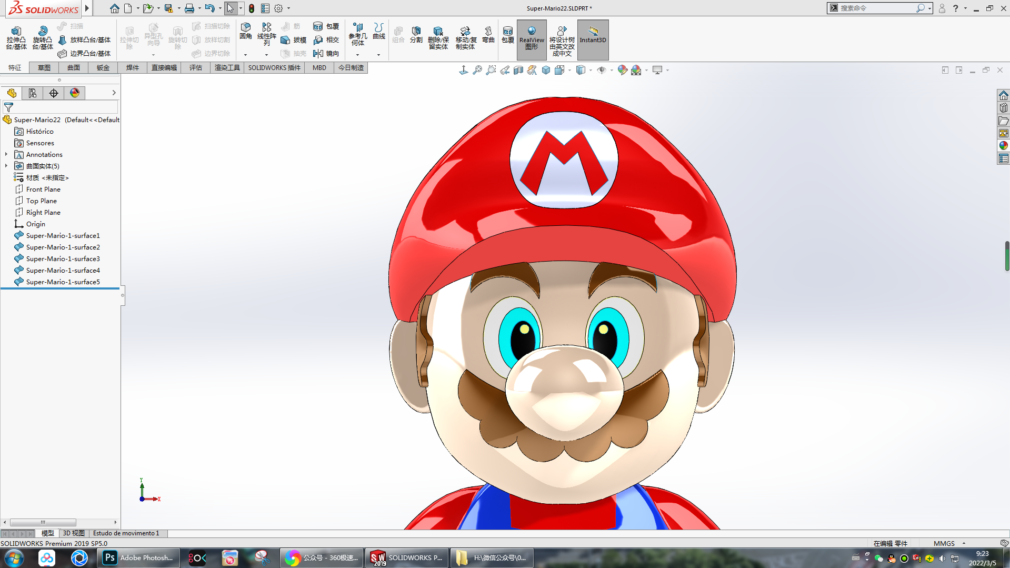Open the Reference Geometry (参考几何体) tool
Viewport: 1010px width, 568px height.
(x=358, y=34)
